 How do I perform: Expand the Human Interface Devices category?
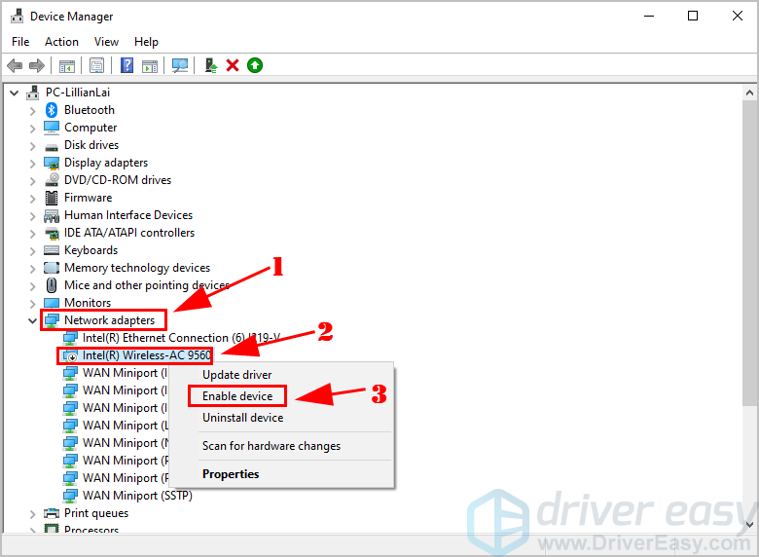click(x=32, y=216)
